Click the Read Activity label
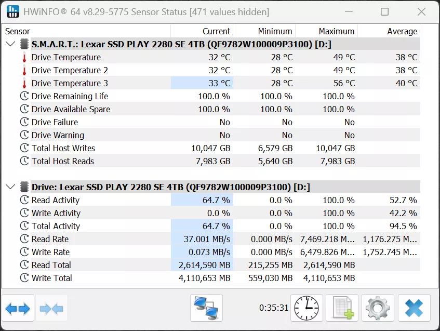Image resolution: width=440 pixels, height=331 pixels. tap(56, 200)
